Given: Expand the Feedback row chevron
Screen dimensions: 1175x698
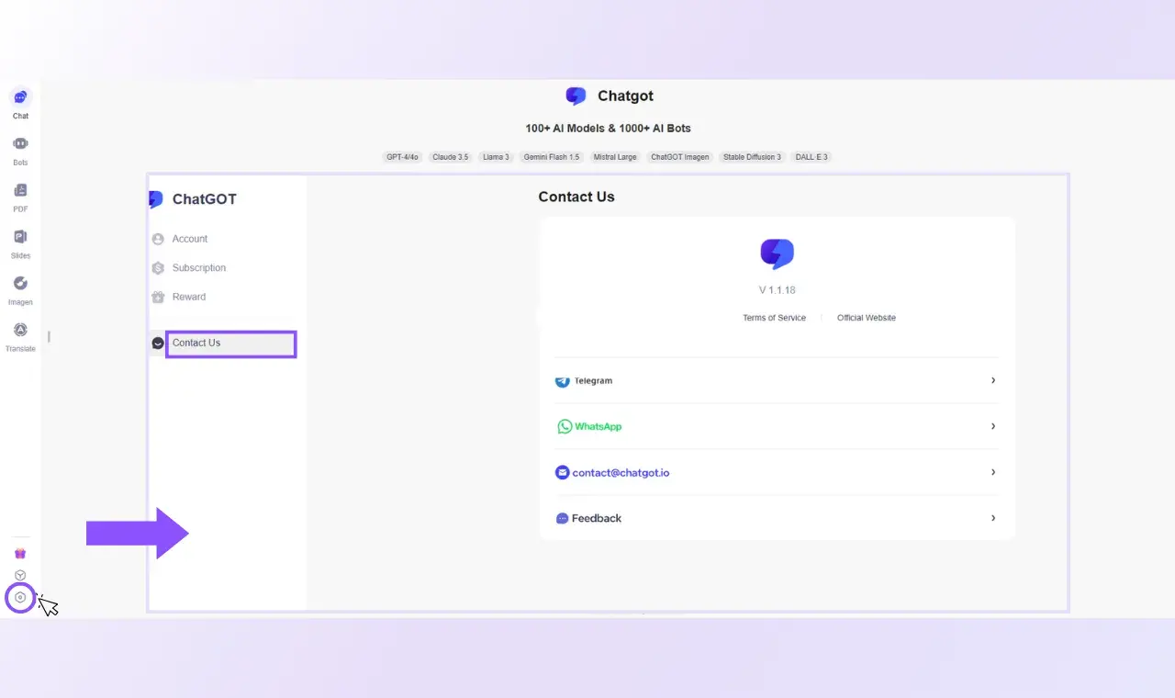Looking at the screenshot, I should (992, 518).
